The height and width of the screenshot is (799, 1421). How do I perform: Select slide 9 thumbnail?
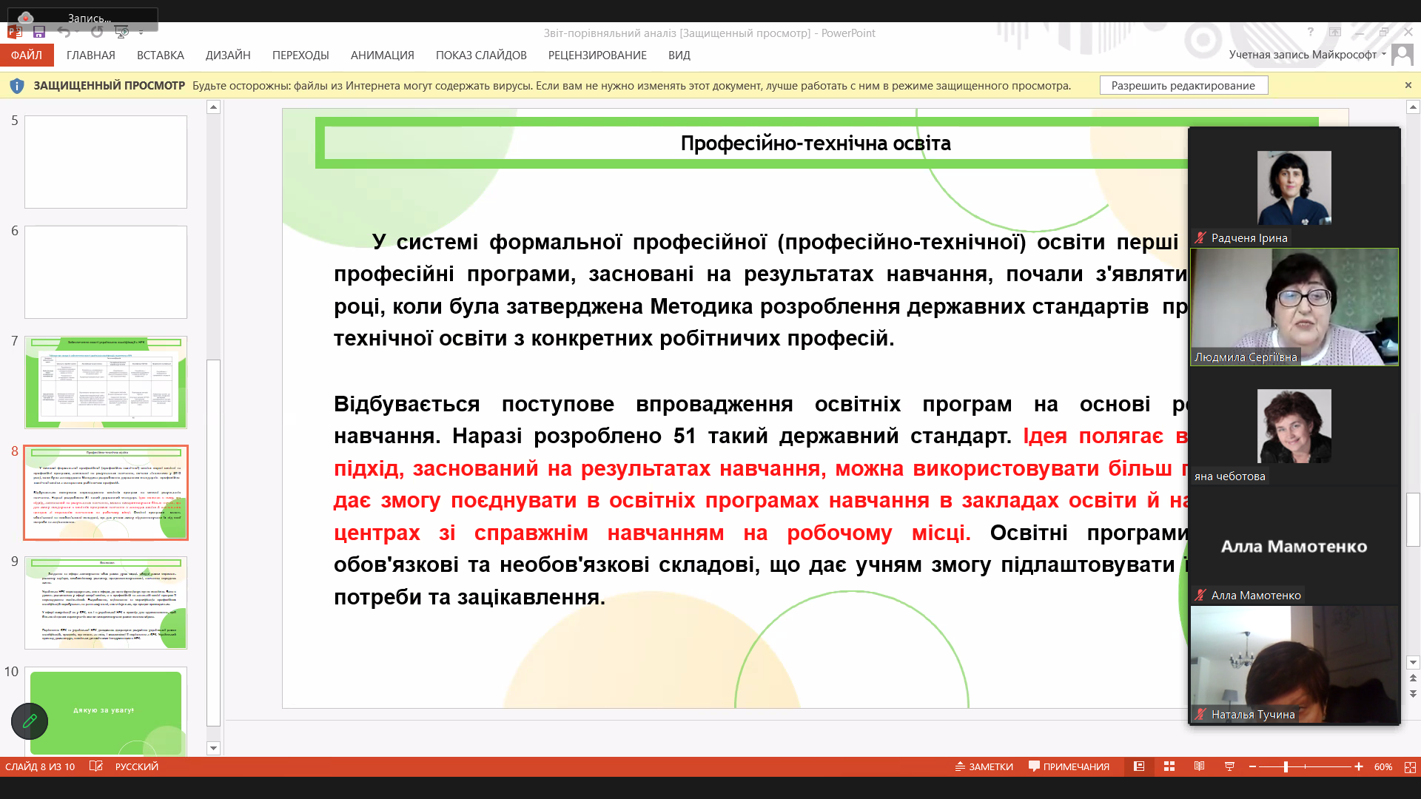pyautogui.click(x=106, y=603)
